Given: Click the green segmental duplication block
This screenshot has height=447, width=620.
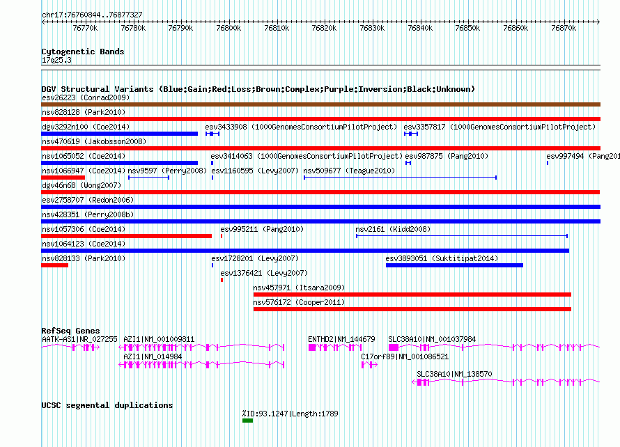Looking at the screenshot, I should coord(247,421).
